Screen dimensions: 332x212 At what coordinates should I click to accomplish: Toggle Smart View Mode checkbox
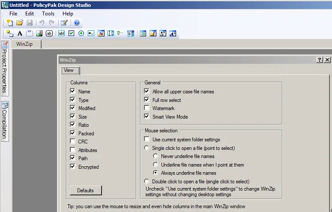pos(147,116)
